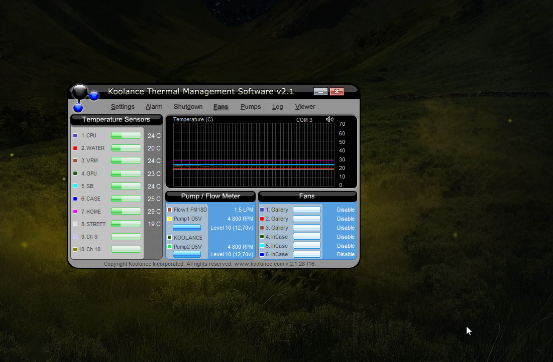The width and height of the screenshot is (553, 362).
Task: Click the www.koolance.com footer text
Action: click(259, 264)
